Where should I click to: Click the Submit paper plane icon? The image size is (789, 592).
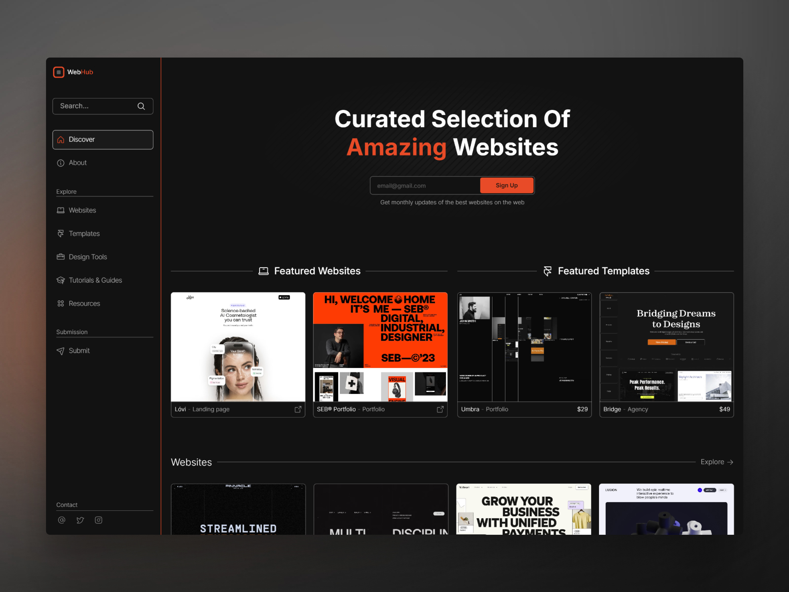[60, 350]
